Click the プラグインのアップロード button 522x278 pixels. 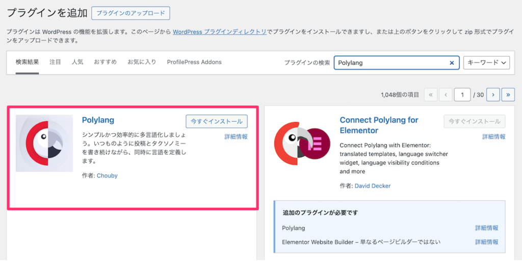pos(130,13)
